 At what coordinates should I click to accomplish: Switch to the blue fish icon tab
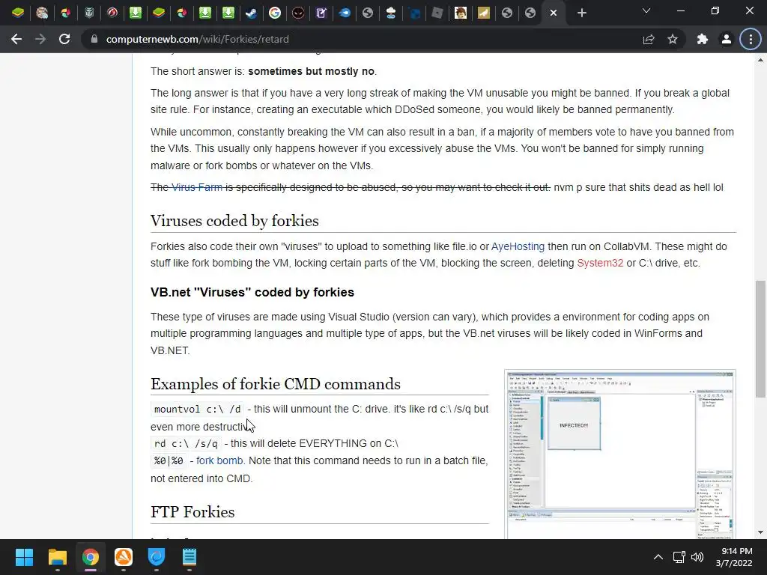coord(345,13)
